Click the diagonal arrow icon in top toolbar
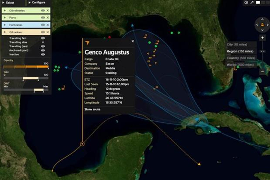270x180 pixels. [252, 3]
